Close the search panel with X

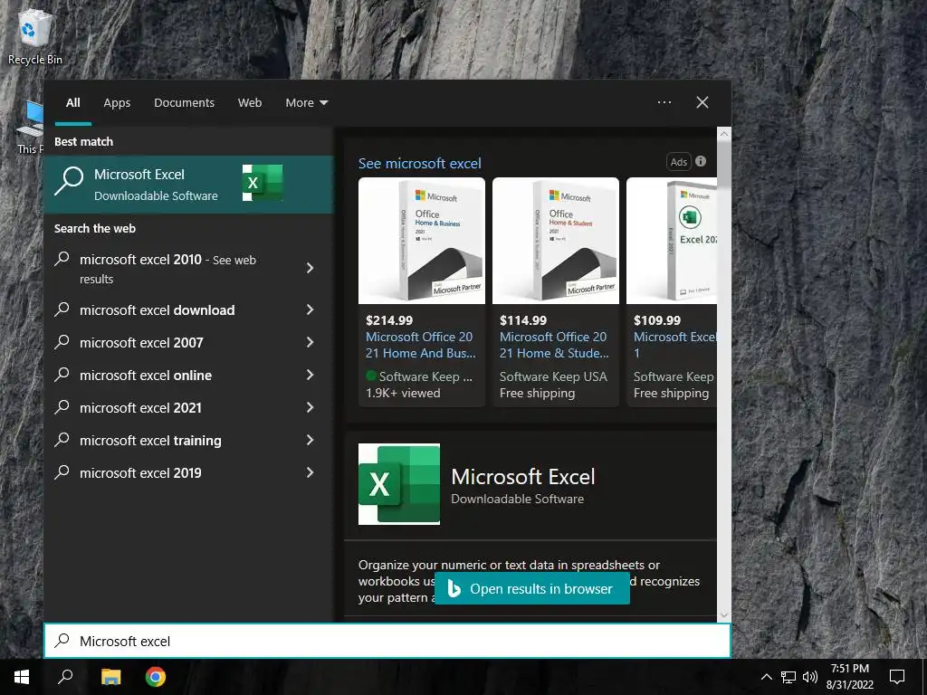[x=702, y=102]
